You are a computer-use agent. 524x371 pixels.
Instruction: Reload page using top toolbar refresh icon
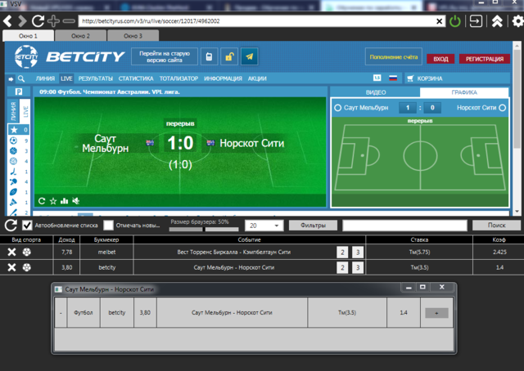point(38,21)
